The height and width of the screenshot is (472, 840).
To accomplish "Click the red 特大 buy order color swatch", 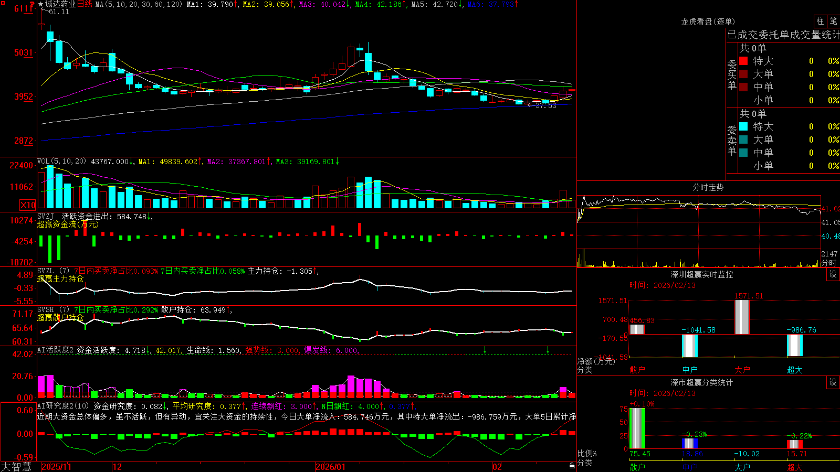I will click(x=743, y=61).
